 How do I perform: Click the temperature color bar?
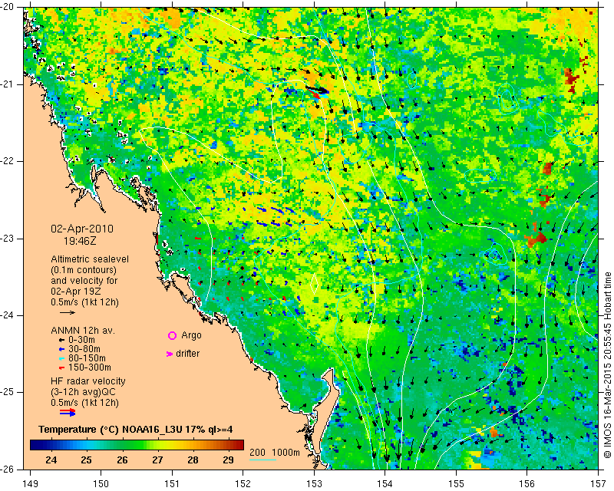137,444
